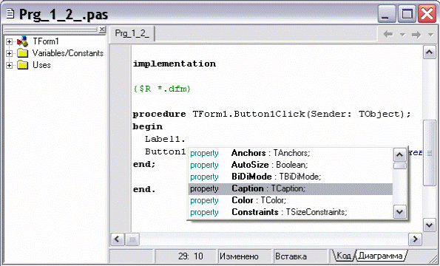Choose BiDiMode property in completion list
Image resolution: width=440 pixels, height=266 pixels.
tap(291, 177)
